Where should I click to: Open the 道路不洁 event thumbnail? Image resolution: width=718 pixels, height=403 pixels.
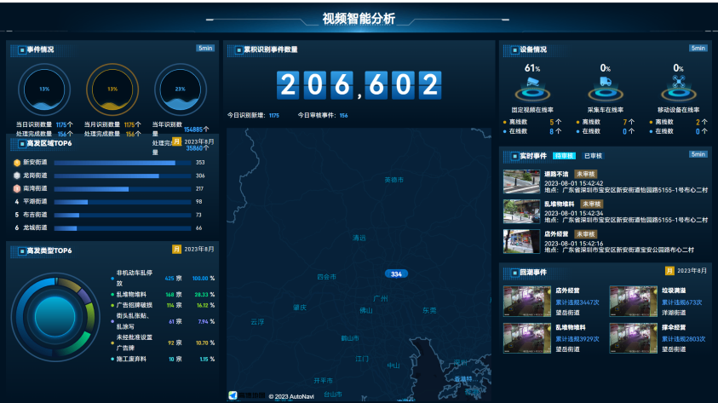520,181
